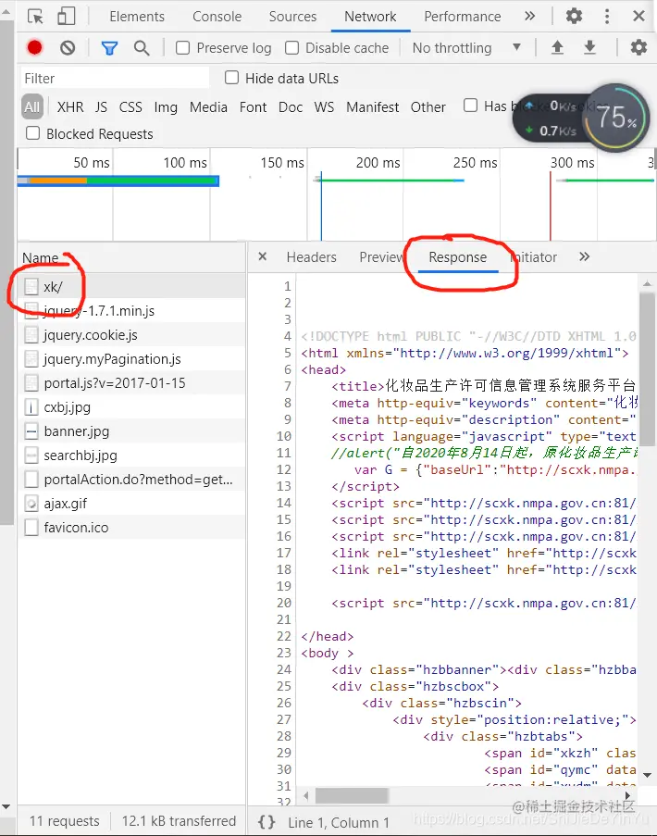
Task: Export HAR file with download arrow
Action: pyautogui.click(x=589, y=47)
